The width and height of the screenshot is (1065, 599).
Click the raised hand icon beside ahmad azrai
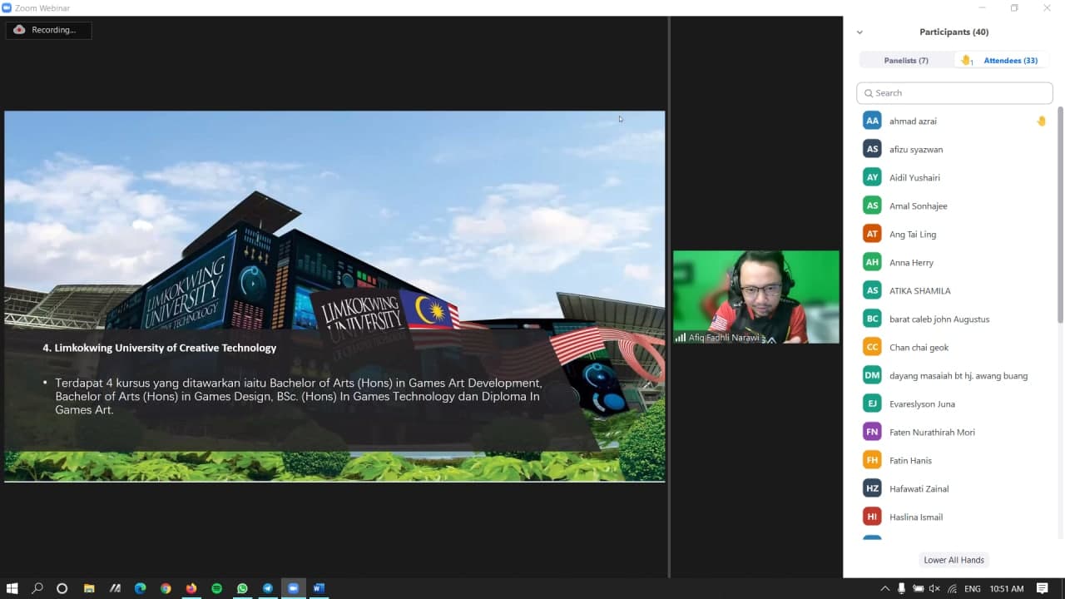pos(1041,121)
